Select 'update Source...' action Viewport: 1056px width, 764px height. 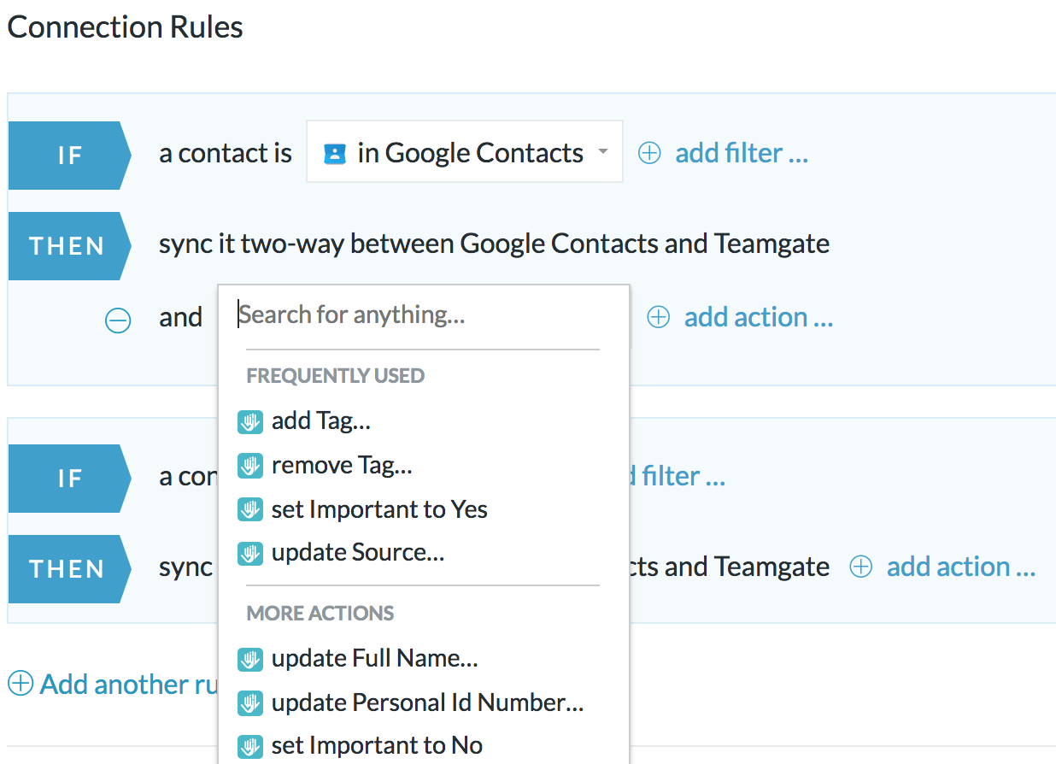[x=358, y=552]
